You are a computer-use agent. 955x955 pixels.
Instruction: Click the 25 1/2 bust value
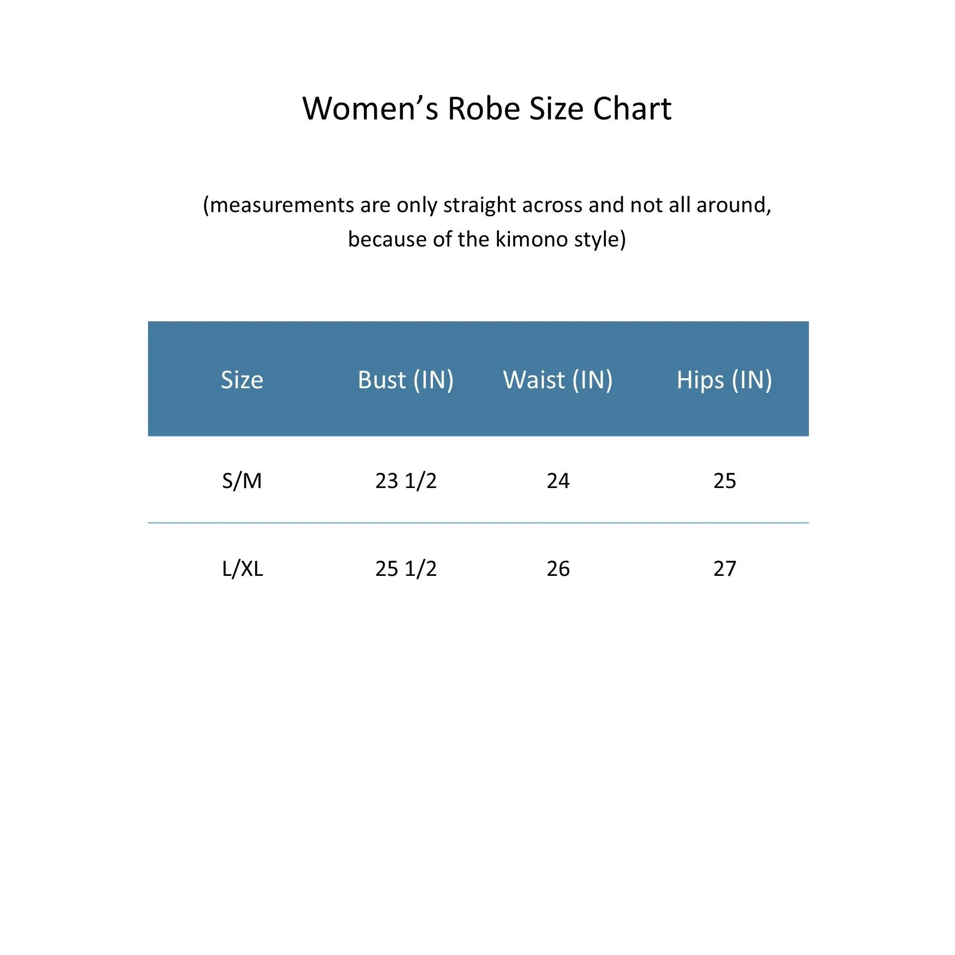pos(406,569)
